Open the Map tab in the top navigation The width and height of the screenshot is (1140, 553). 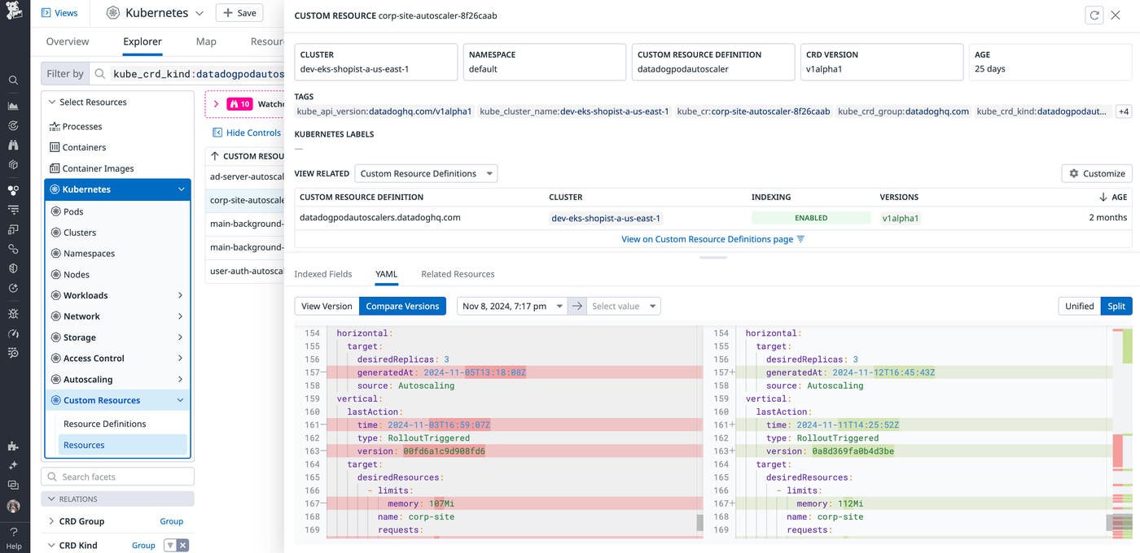pyautogui.click(x=205, y=40)
